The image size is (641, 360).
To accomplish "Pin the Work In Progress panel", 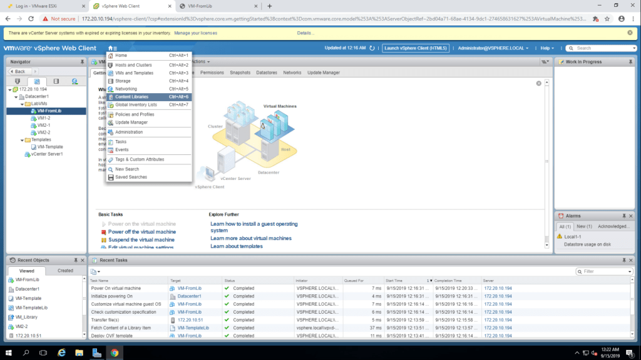I will point(632,62).
